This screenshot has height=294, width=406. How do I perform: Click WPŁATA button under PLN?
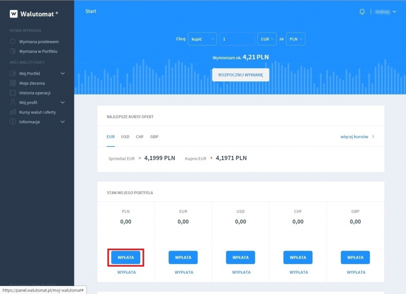tap(126, 258)
